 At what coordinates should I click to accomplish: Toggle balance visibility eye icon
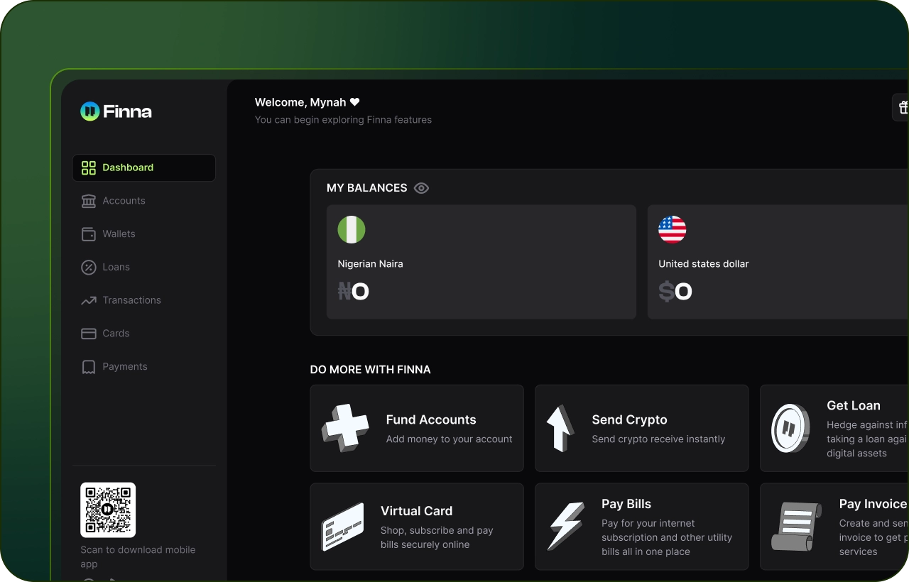tap(421, 188)
